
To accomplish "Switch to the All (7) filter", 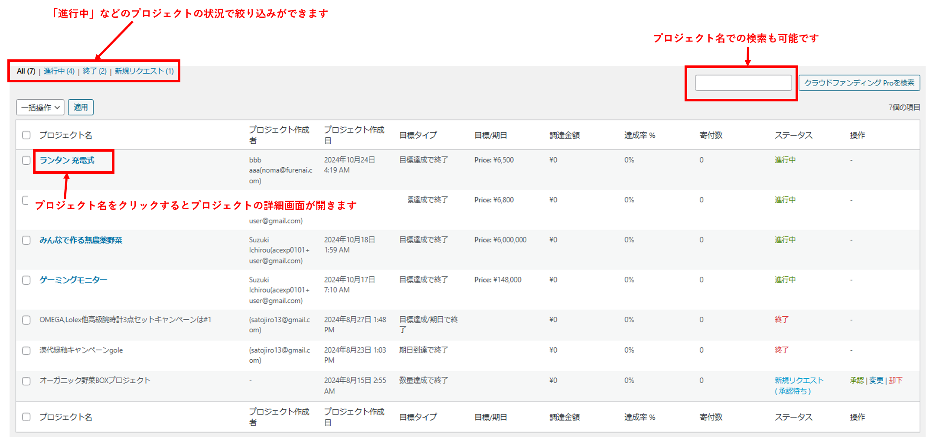I will pos(26,71).
